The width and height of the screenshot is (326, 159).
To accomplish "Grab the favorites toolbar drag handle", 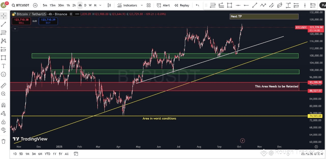I will point(206,5).
